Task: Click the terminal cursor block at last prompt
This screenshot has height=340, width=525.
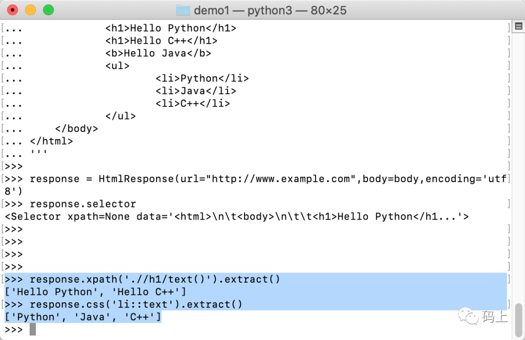Action: pyautogui.click(x=33, y=329)
